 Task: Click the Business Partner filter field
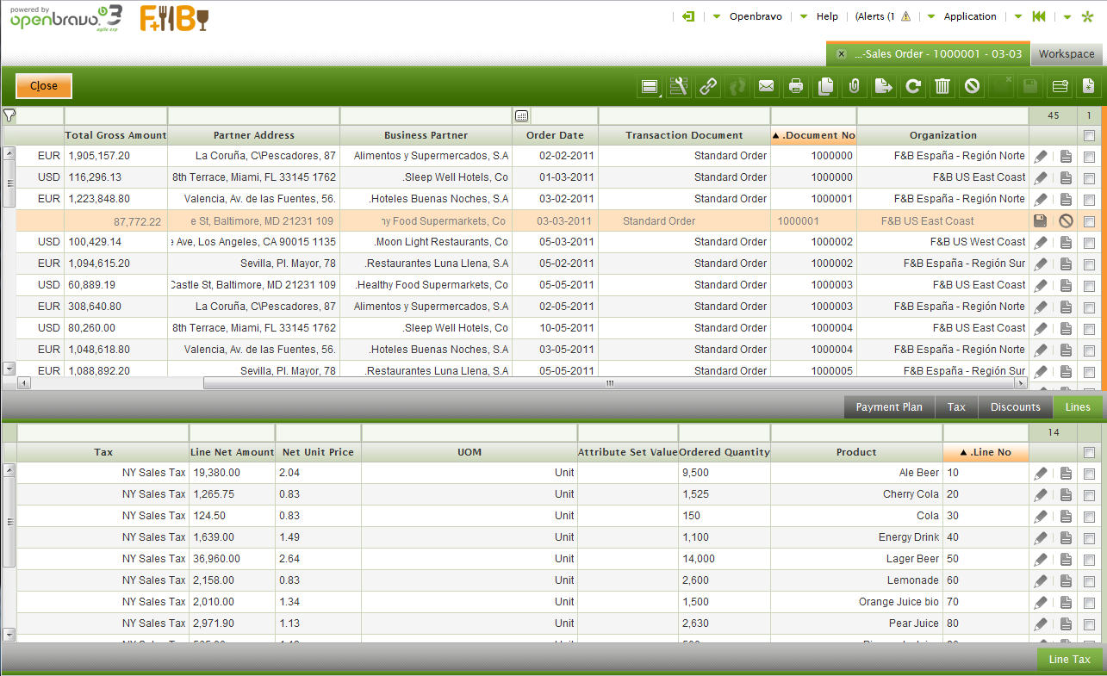point(426,116)
